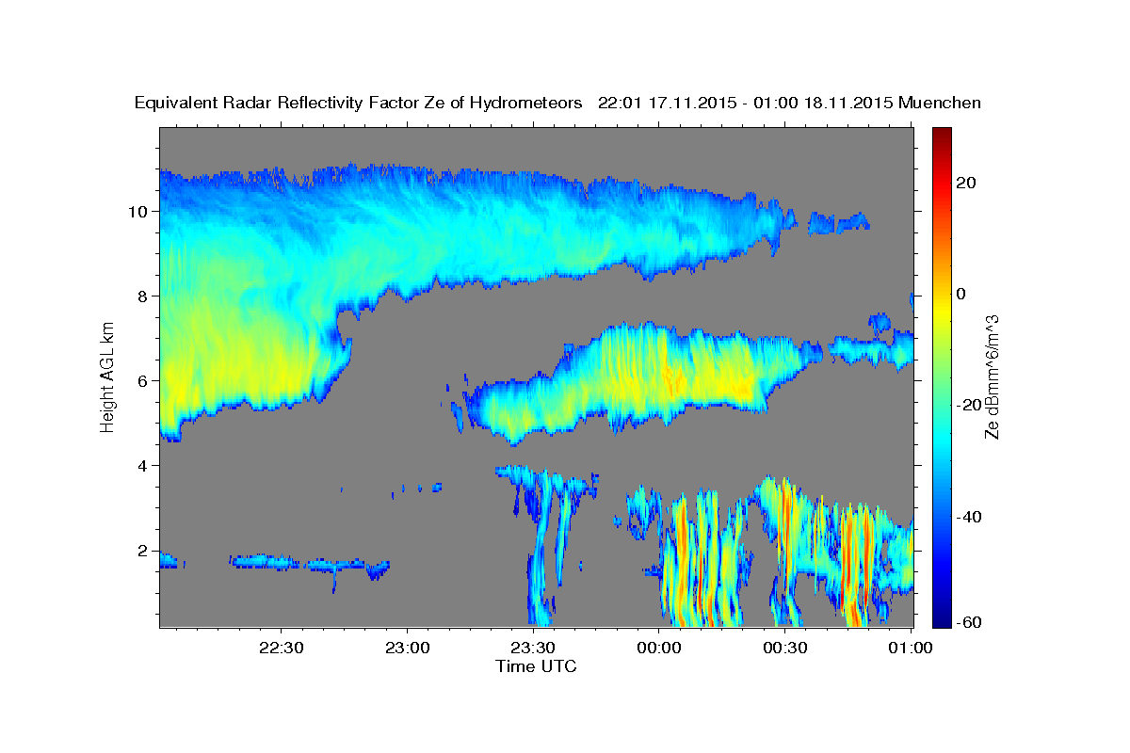The height and width of the screenshot is (753, 1130).
Task: Click the colorbar label '-40'
Action: [970, 516]
